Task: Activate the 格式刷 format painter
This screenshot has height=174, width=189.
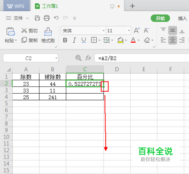Action: point(48,35)
